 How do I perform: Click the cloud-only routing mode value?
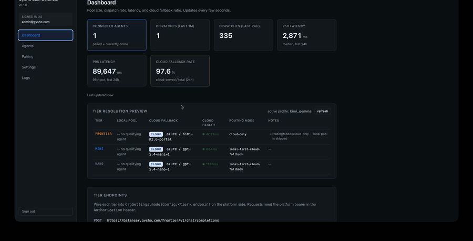238,134
